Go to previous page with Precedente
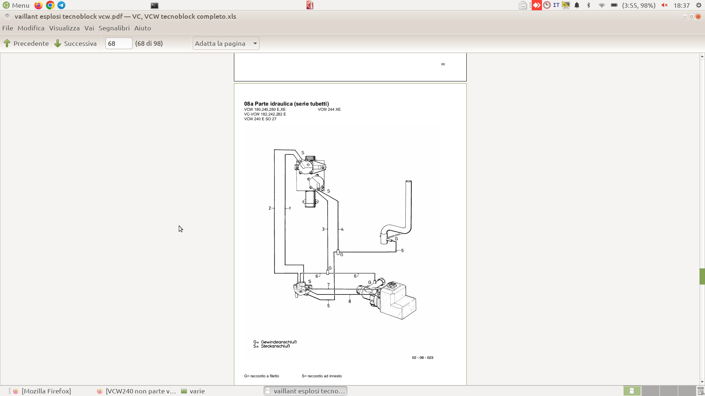Screen dimensions: 705x396 (26, 43)
